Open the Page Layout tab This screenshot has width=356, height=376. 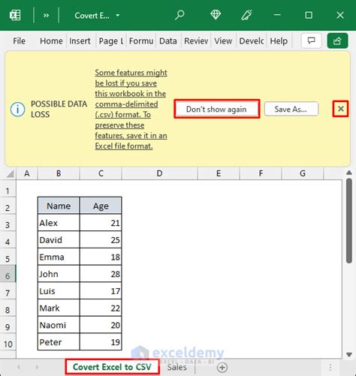click(111, 41)
